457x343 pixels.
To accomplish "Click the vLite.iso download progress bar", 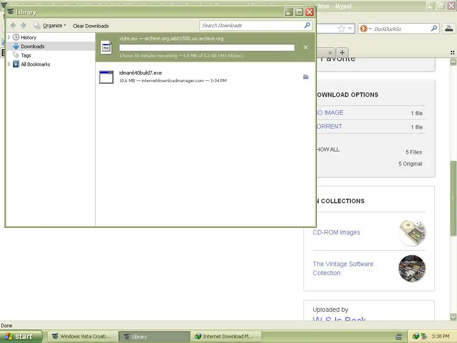I will (x=207, y=47).
